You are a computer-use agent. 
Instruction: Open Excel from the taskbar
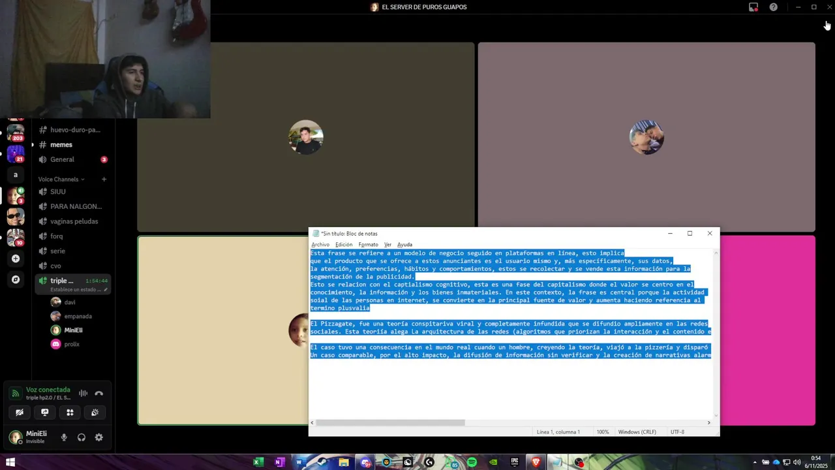pos(258,462)
